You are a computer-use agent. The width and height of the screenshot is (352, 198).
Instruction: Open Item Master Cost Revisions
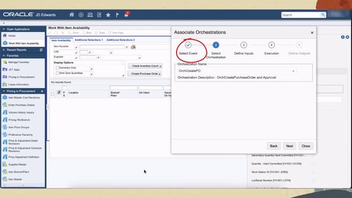(x=24, y=98)
